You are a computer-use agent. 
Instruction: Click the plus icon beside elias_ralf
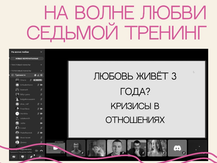(41, 104)
